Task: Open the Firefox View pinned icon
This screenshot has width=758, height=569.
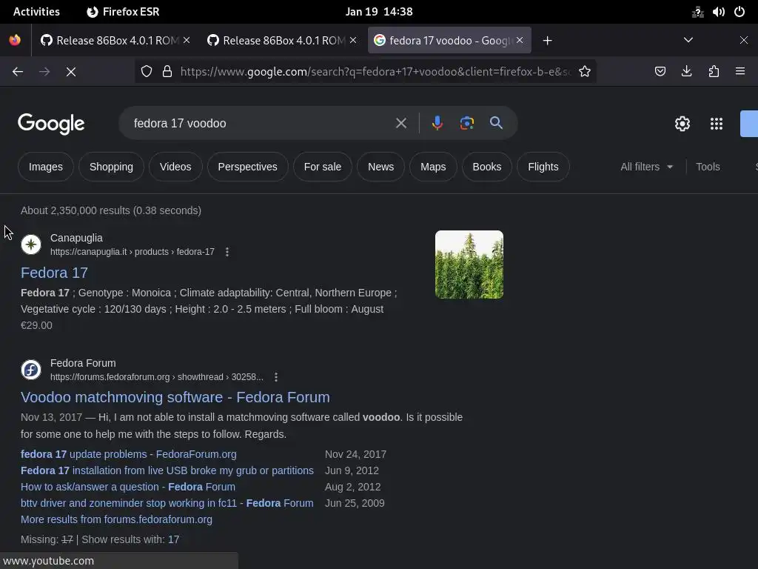Action: pos(15,40)
